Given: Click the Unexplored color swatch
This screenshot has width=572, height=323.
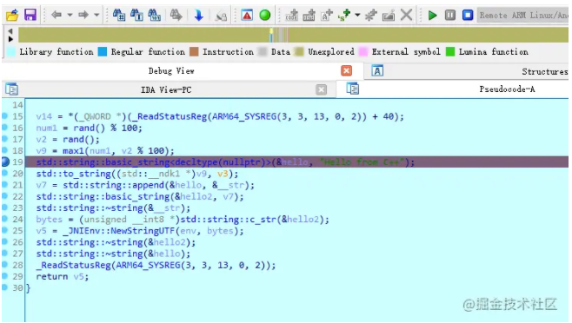Looking at the screenshot, I should coord(299,52).
